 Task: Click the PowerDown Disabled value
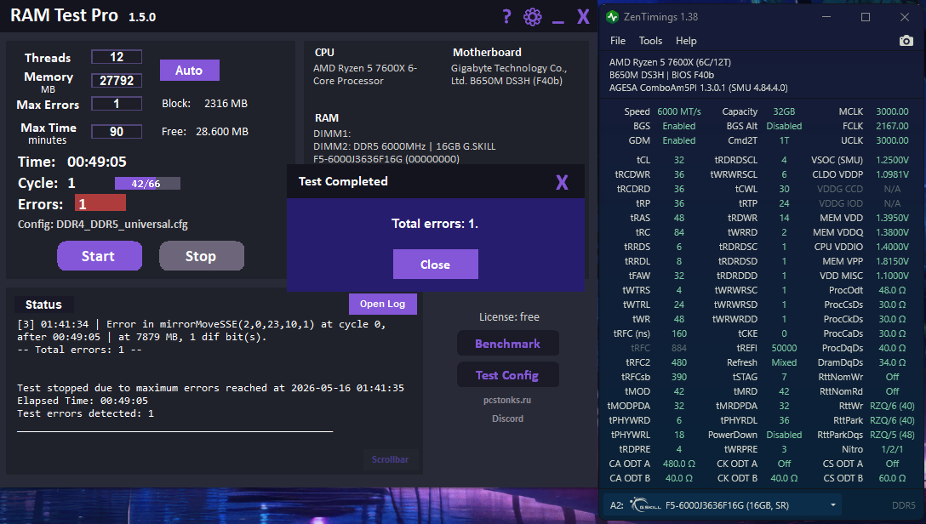click(784, 435)
